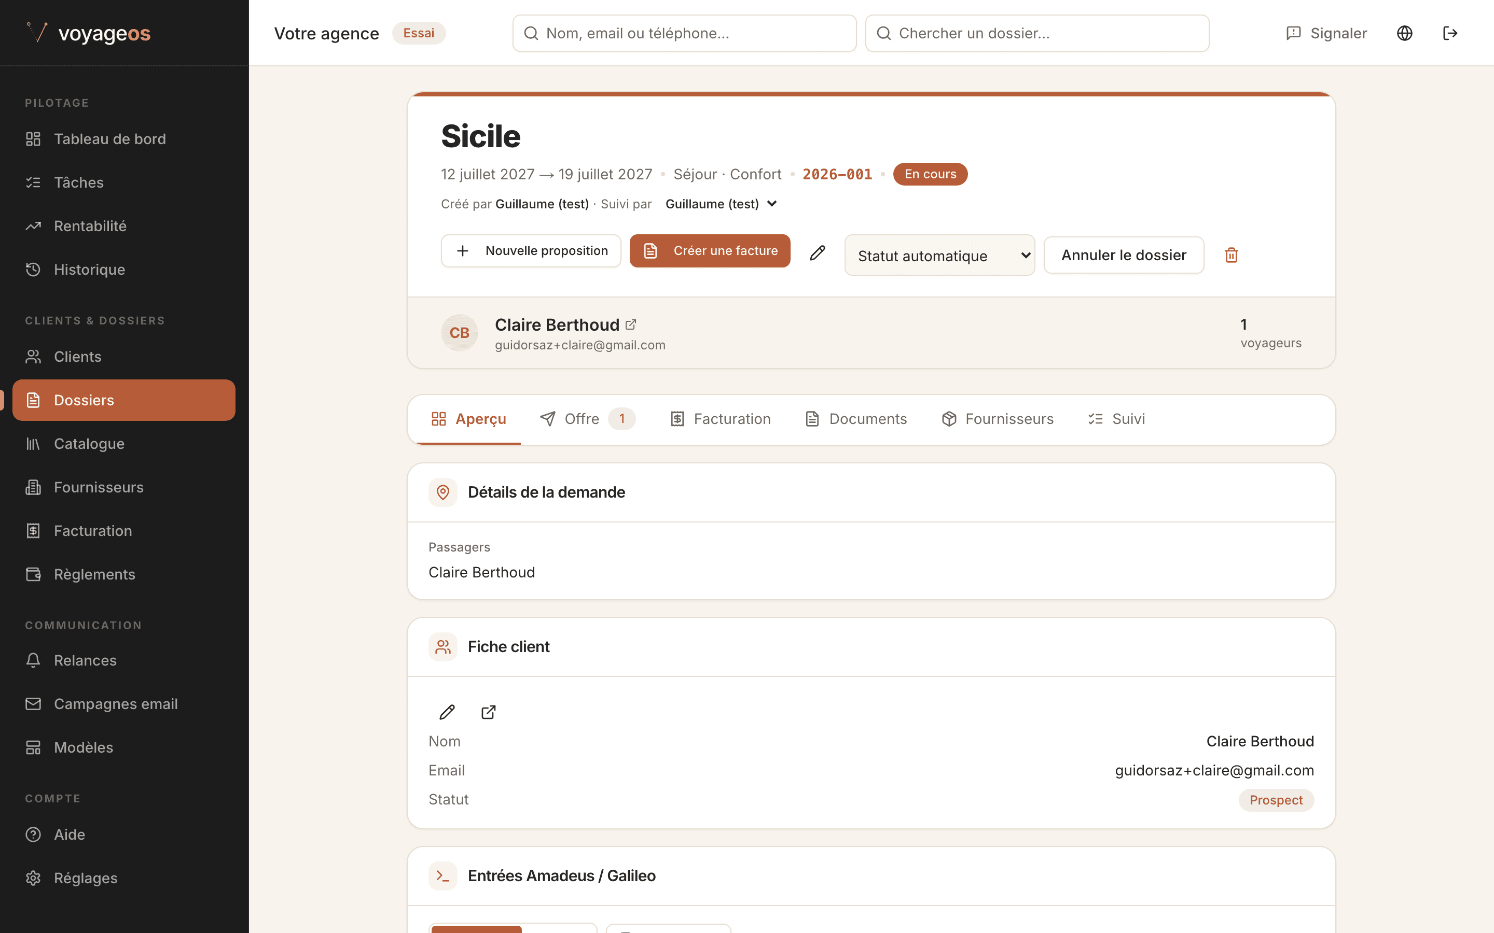
Task: Click the external link icon next to Claire Berthoud's name
Action: (631, 324)
